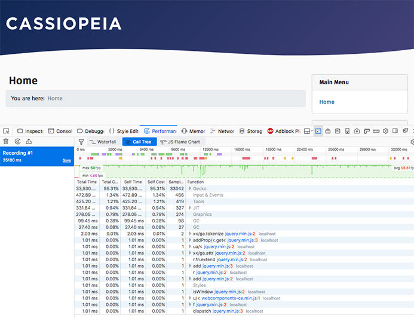Screen dimensions: 414x318
Task: Switch to the Waterfall view
Action: (102, 142)
